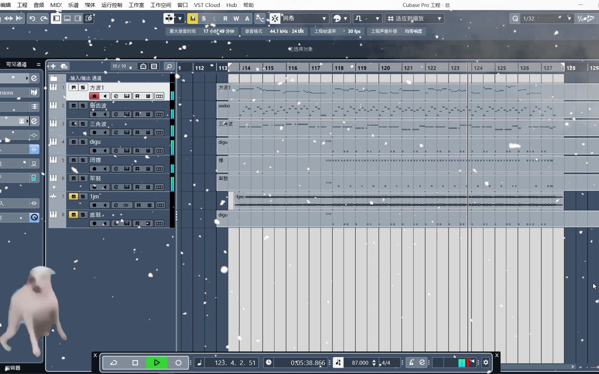Toggle the lower zone panel icon
Screen dimensions: 599x374
pos(67,19)
